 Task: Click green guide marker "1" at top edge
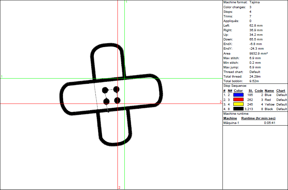(126, 2)
